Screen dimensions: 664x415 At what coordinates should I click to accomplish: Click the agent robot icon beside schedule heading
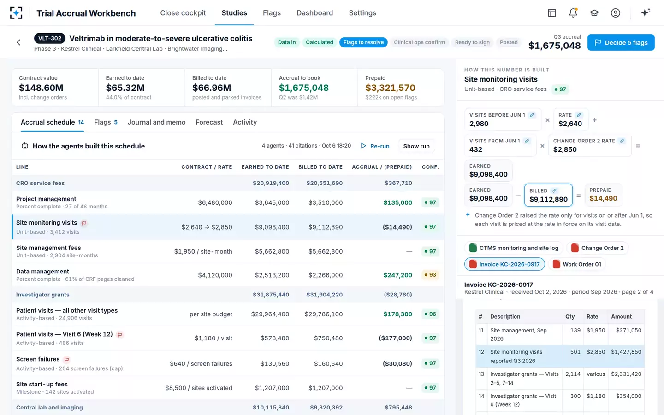click(25, 146)
